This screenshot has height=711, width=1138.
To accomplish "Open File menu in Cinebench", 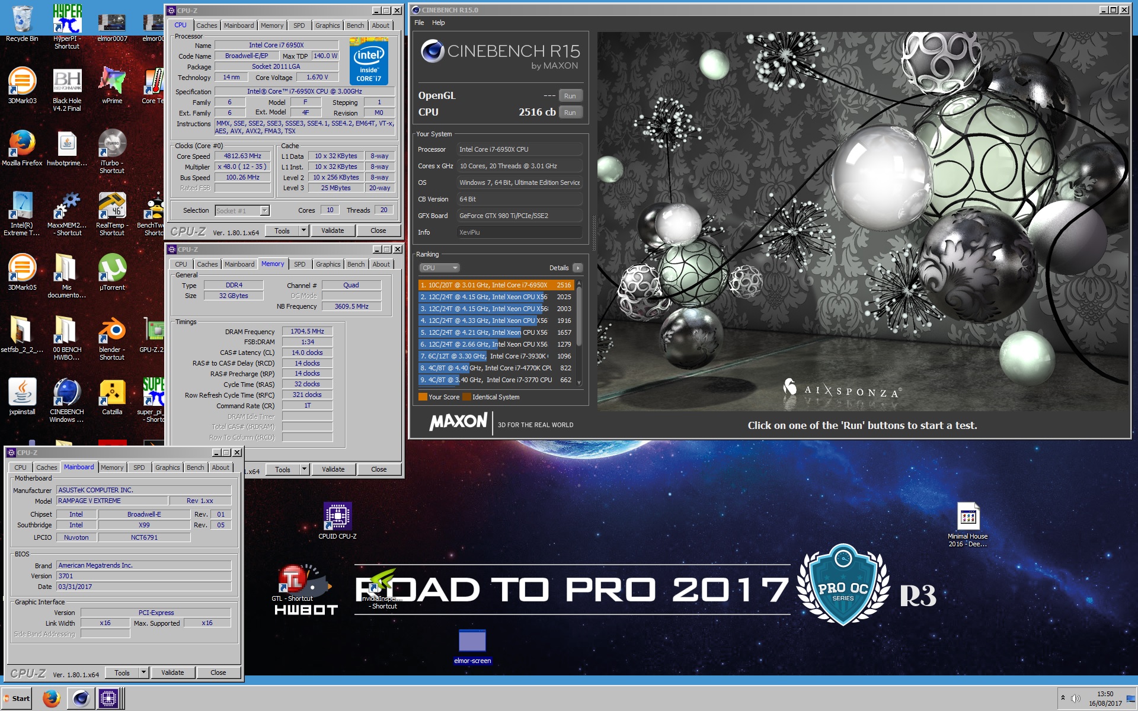I will tap(419, 23).
